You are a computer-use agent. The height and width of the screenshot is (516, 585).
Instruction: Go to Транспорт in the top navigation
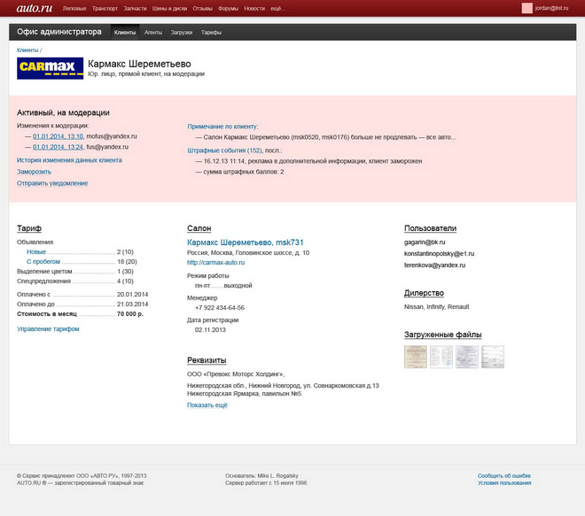pyautogui.click(x=105, y=8)
